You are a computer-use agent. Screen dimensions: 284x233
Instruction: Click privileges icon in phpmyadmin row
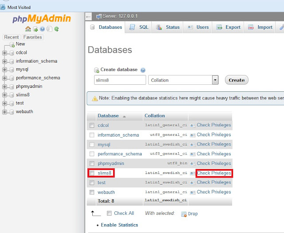click(x=193, y=164)
